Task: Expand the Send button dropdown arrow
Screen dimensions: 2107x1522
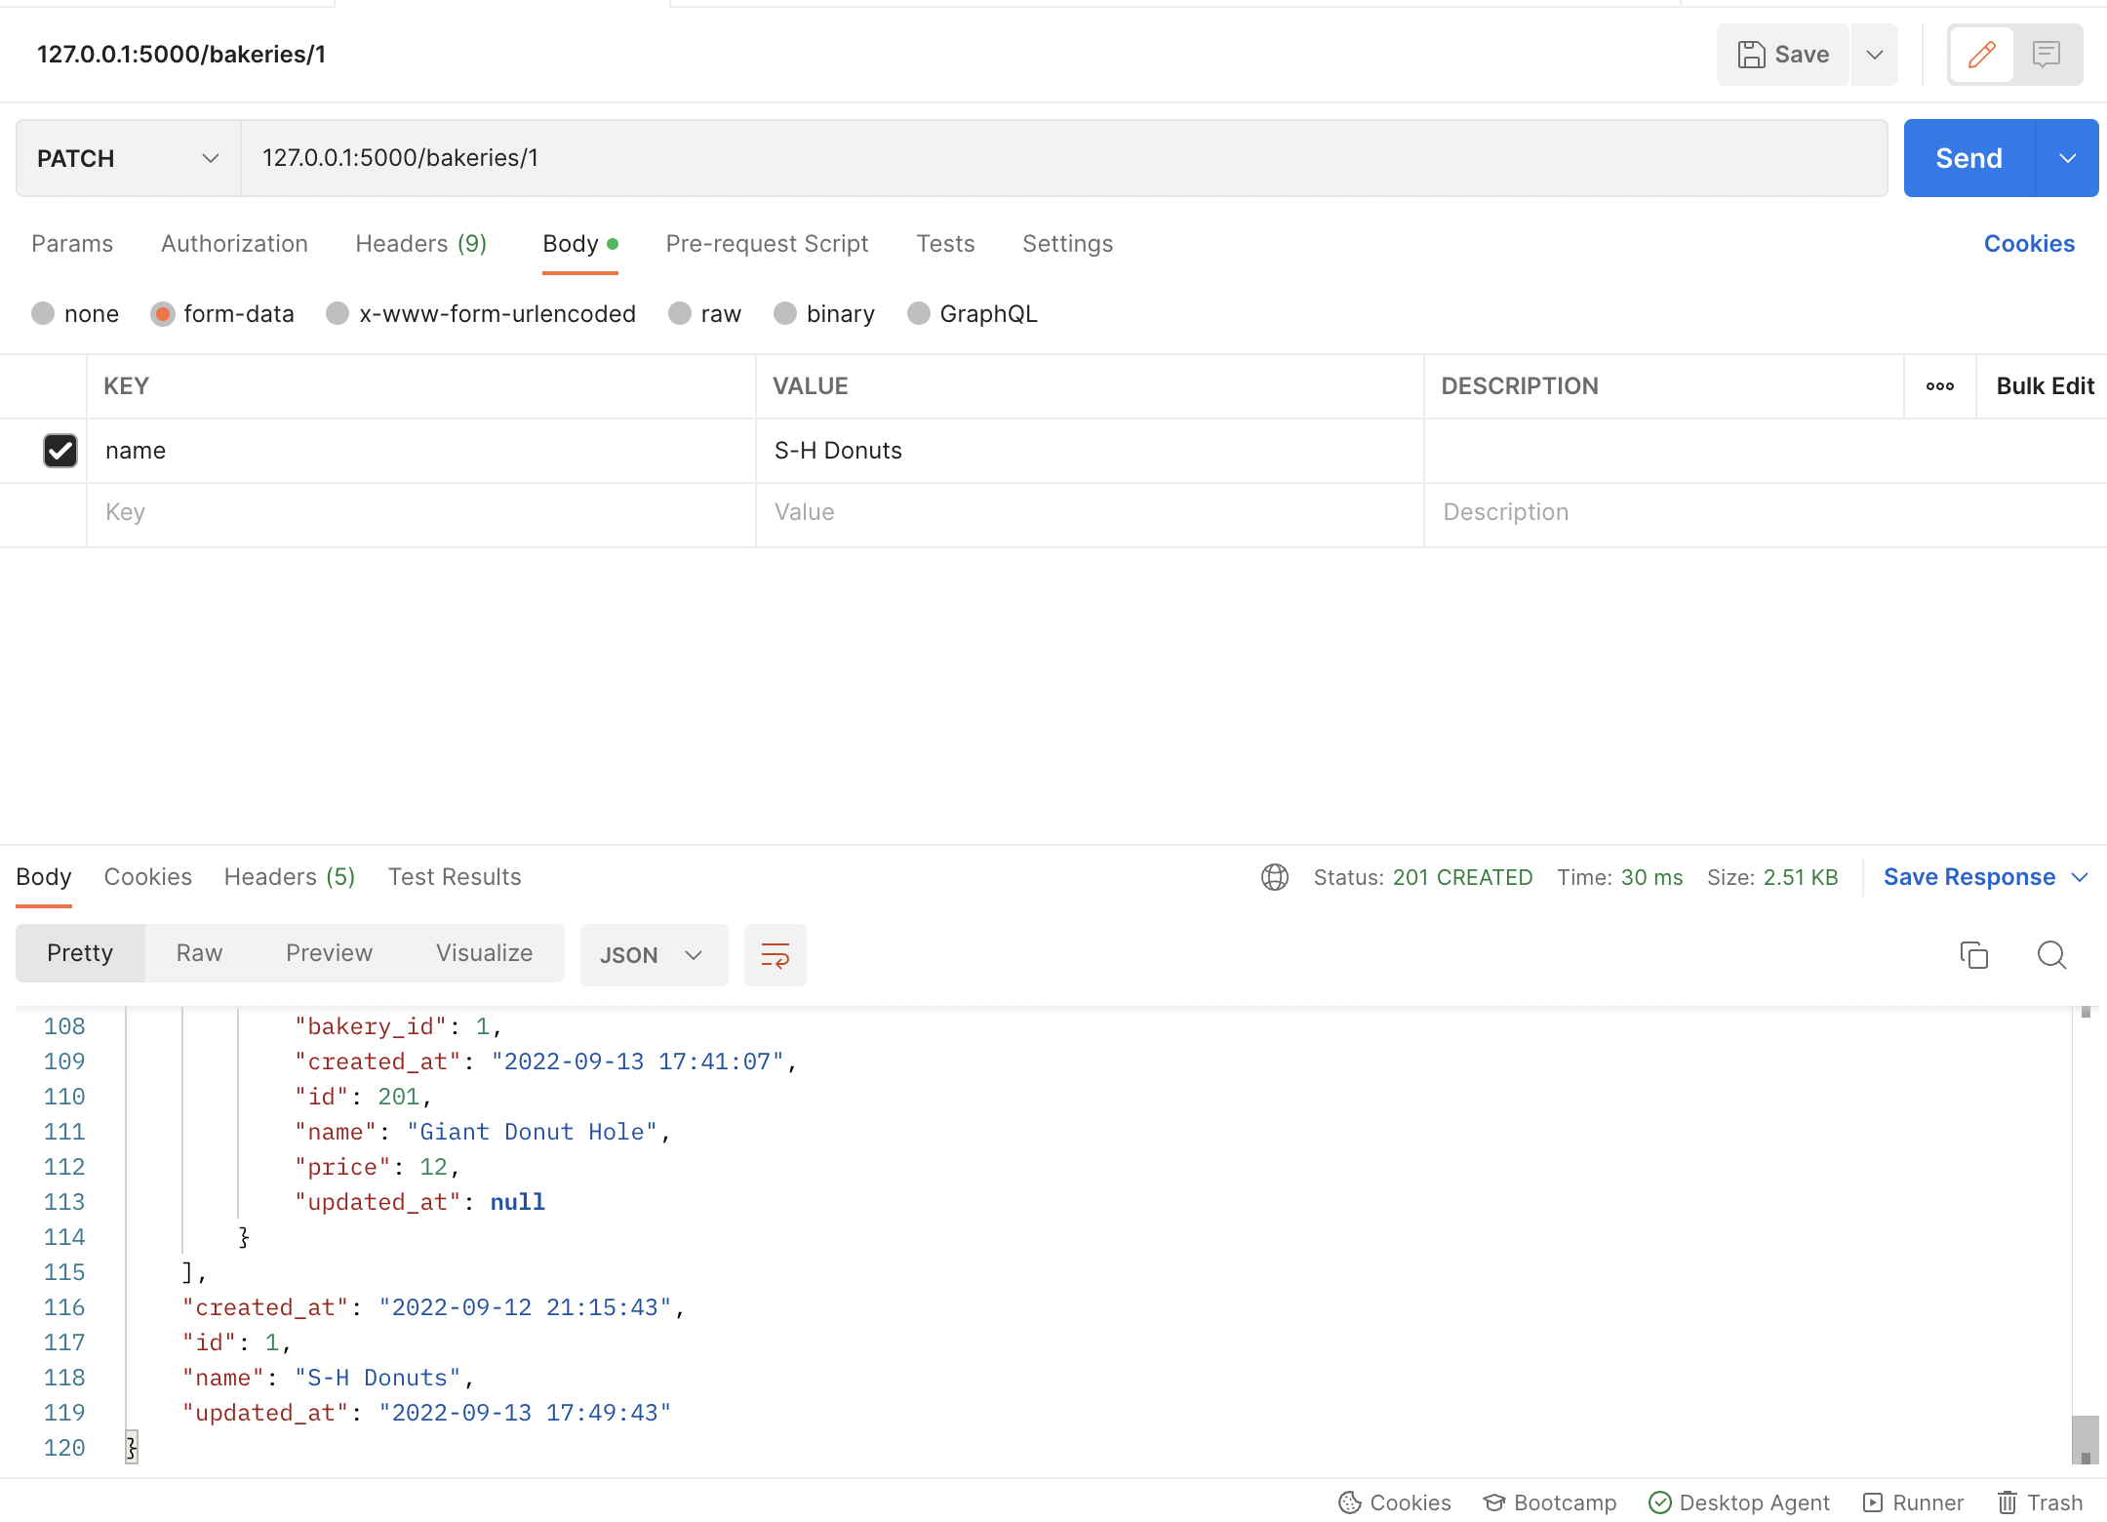Action: click(2068, 157)
